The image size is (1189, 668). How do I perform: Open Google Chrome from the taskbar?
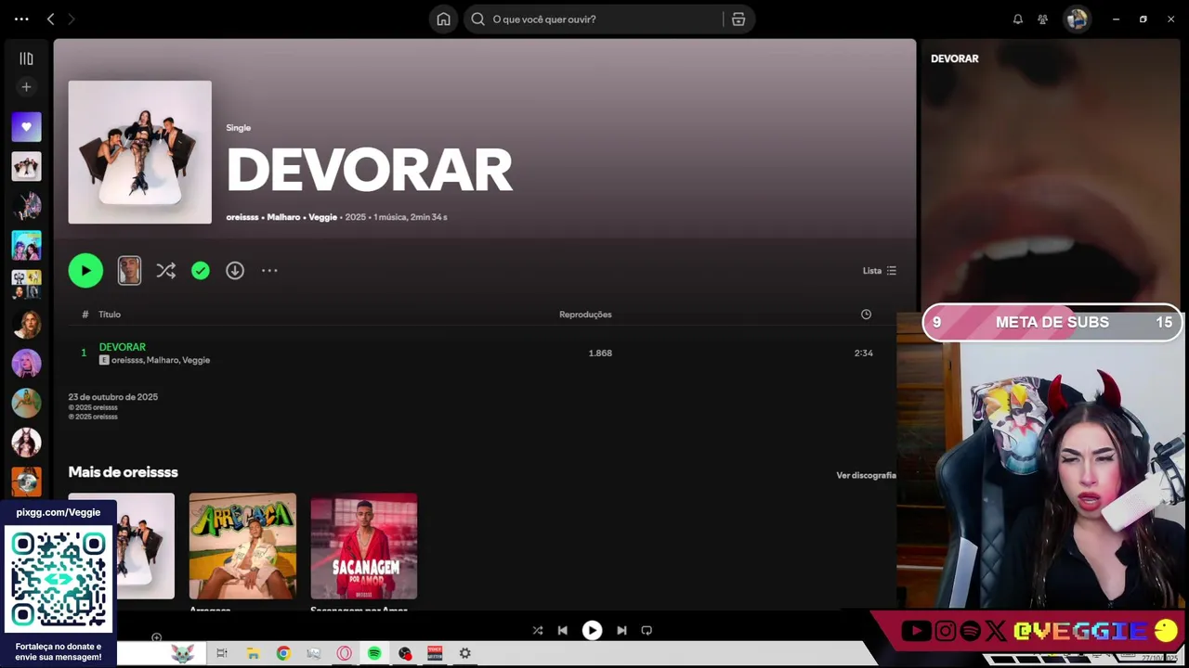pyautogui.click(x=283, y=653)
